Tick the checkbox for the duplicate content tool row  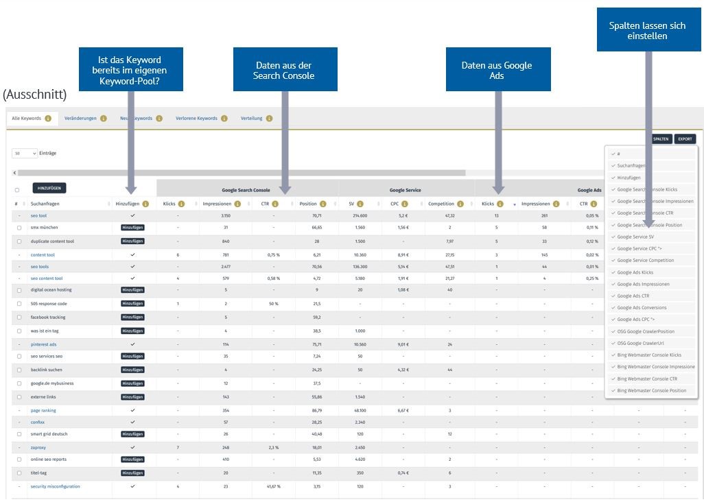[x=19, y=240]
